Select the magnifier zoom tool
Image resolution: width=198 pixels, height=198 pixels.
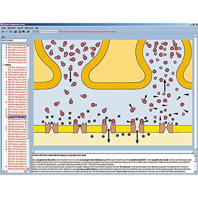click(x=38, y=32)
